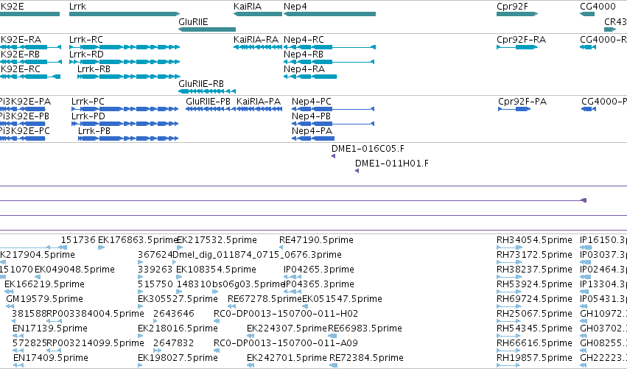Viewport: 627px width, 369px height.
Task: Click the KaiRIA-RA transcript glyph
Action: tap(258, 47)
